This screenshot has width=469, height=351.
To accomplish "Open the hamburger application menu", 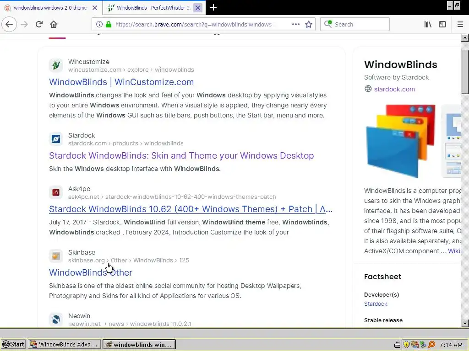I will (460, 24).
